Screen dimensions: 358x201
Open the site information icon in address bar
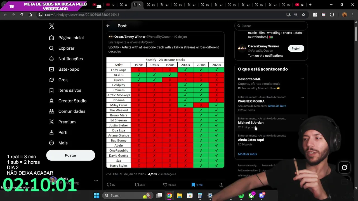(x=40, y=15)
